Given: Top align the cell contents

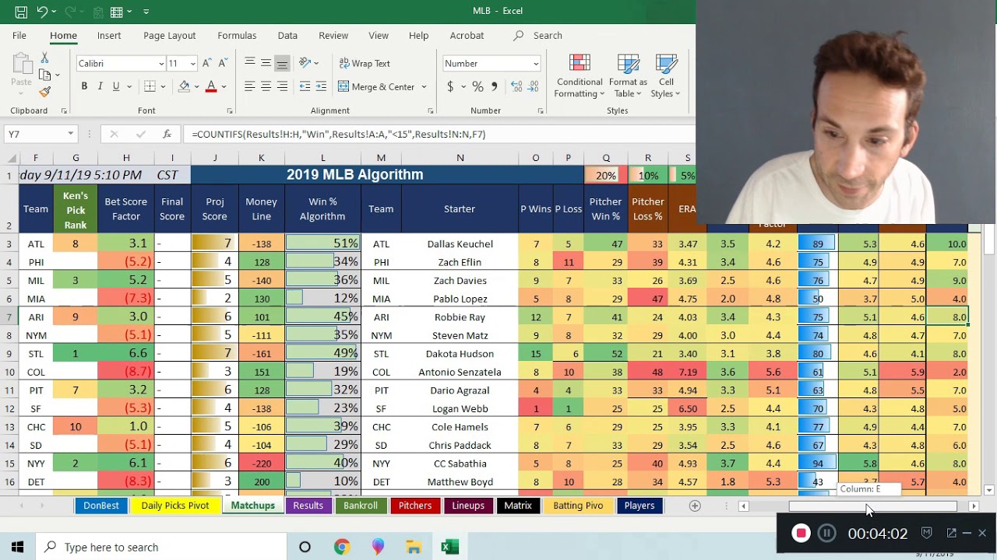Looking at the screenshot, I should coord(249,63).
